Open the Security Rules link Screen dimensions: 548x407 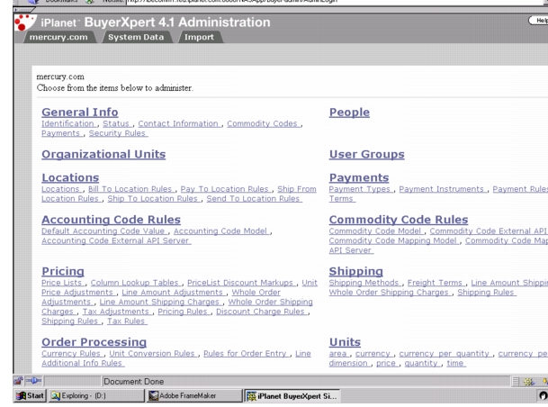[x=117, y=133]
